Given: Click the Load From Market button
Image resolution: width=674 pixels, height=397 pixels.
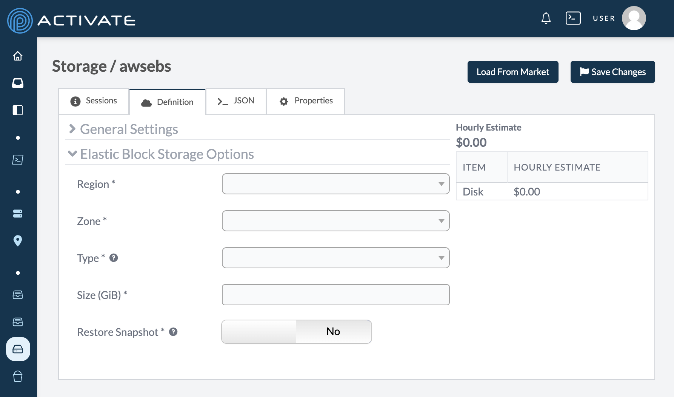Looking at the screenshot, I should (513, 72).
